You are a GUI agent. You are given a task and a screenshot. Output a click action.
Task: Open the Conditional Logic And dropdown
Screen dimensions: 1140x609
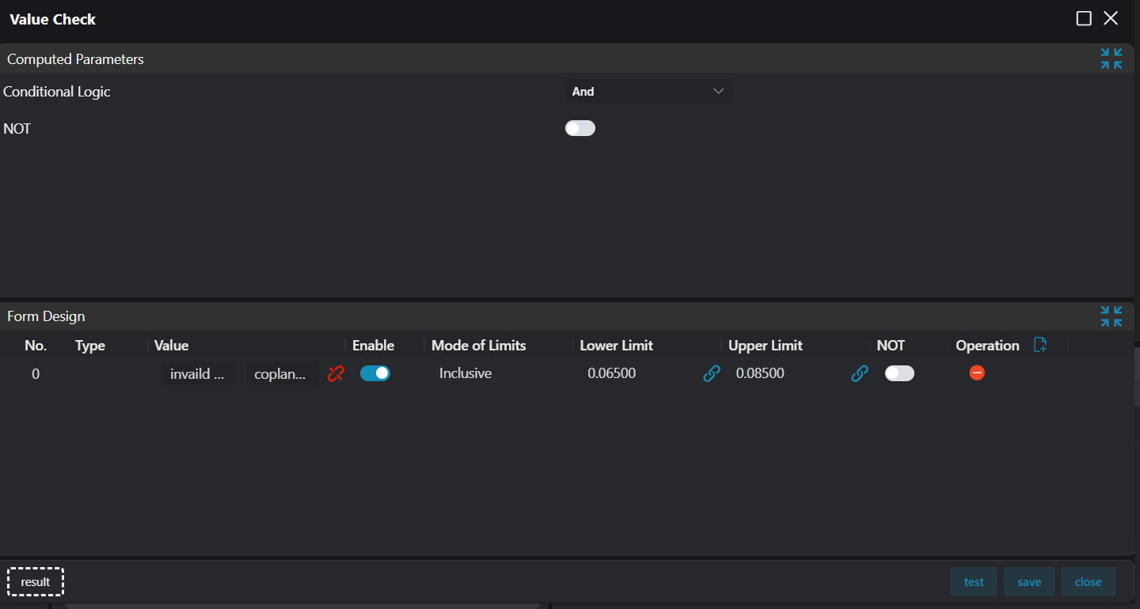pyautogui.click(x=648, y=92)
